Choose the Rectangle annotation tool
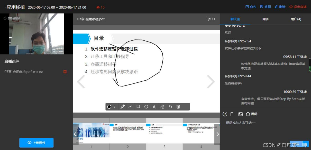 (x=138, y=107)
